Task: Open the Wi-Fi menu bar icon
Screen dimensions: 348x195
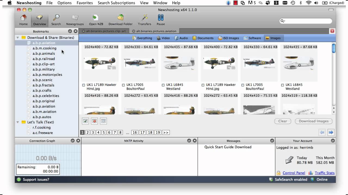Action: pos(309,3)
